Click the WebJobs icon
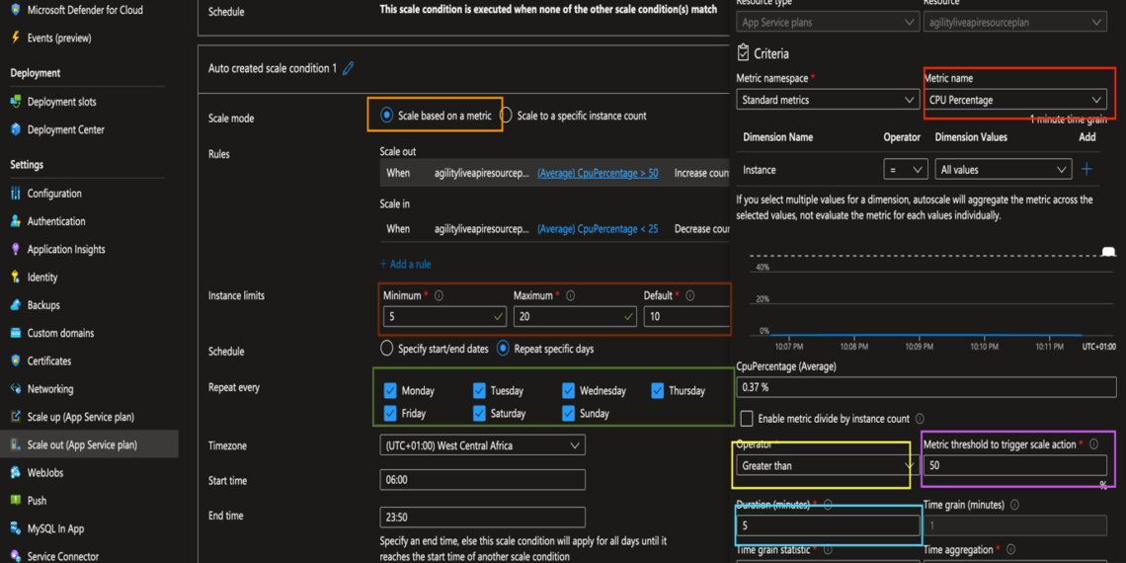Image resolution: width=1126 pixels, height=563 pixels. pyautogui.click(x=15, y=472)
